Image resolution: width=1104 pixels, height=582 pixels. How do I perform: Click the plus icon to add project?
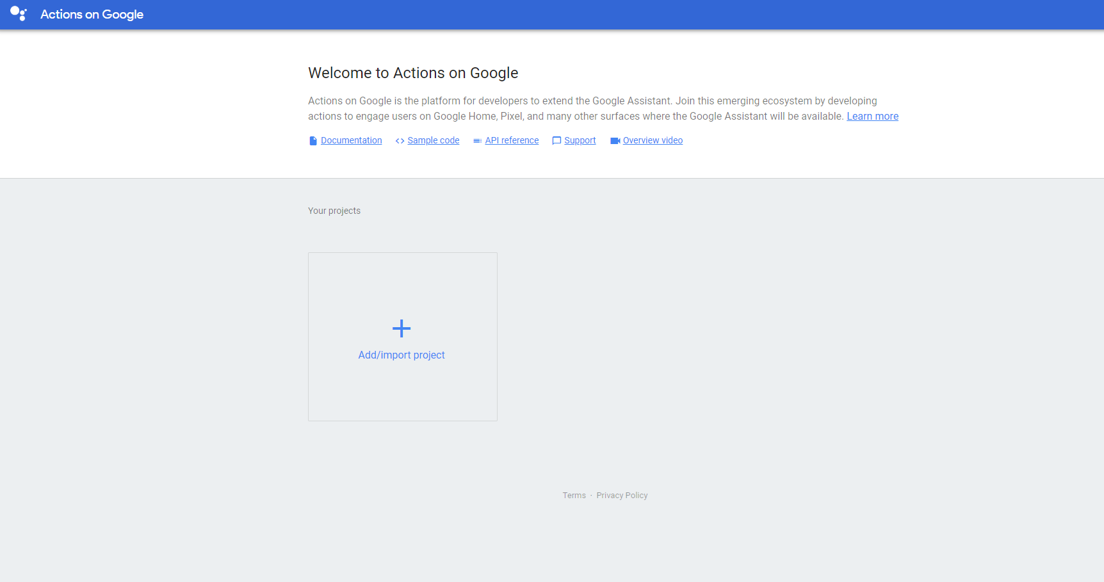point(402,328)
